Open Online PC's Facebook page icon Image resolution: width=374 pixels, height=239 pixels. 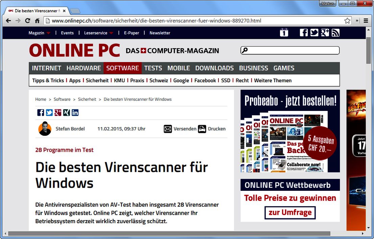click(304, 32)
